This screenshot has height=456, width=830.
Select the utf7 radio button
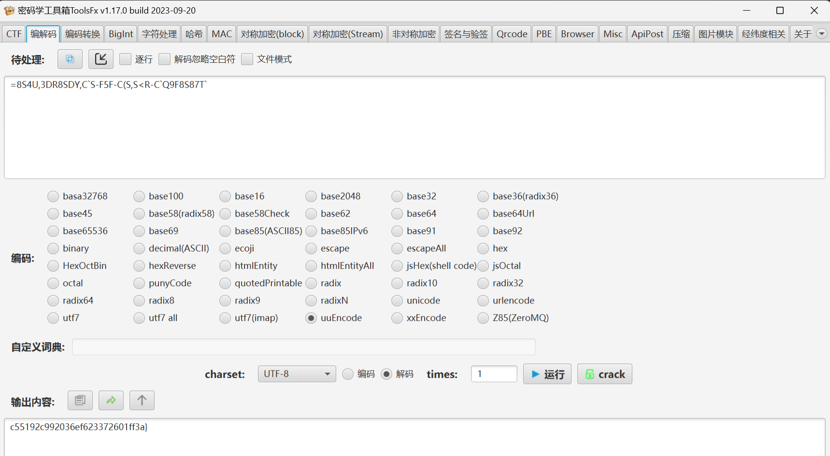(53, 318)
